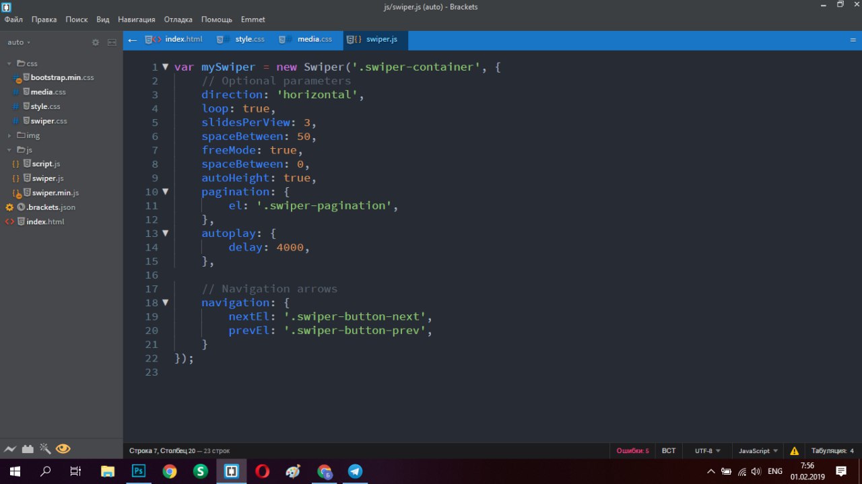Click the delay value 4000

(290, 247)
